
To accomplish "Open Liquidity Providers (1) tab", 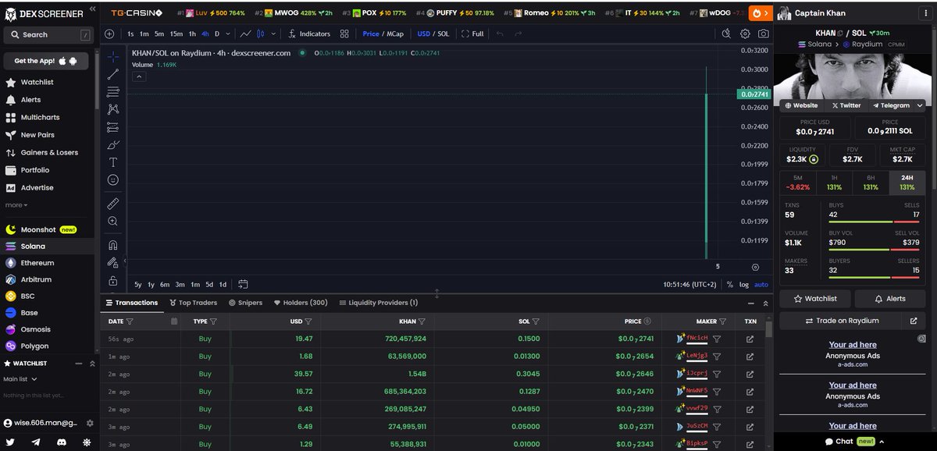I will pos(379,303).
